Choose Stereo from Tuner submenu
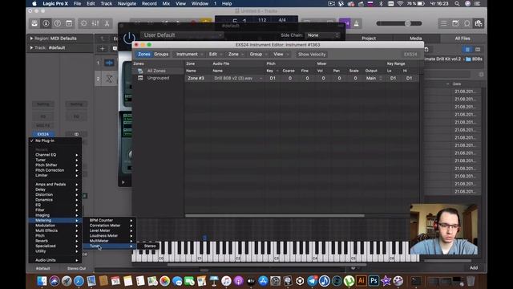The image size is (513, 289). 150,246
